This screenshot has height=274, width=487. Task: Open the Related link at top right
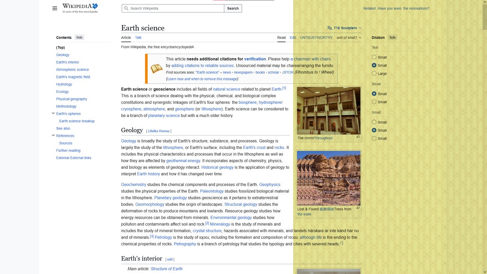[369, 8]
